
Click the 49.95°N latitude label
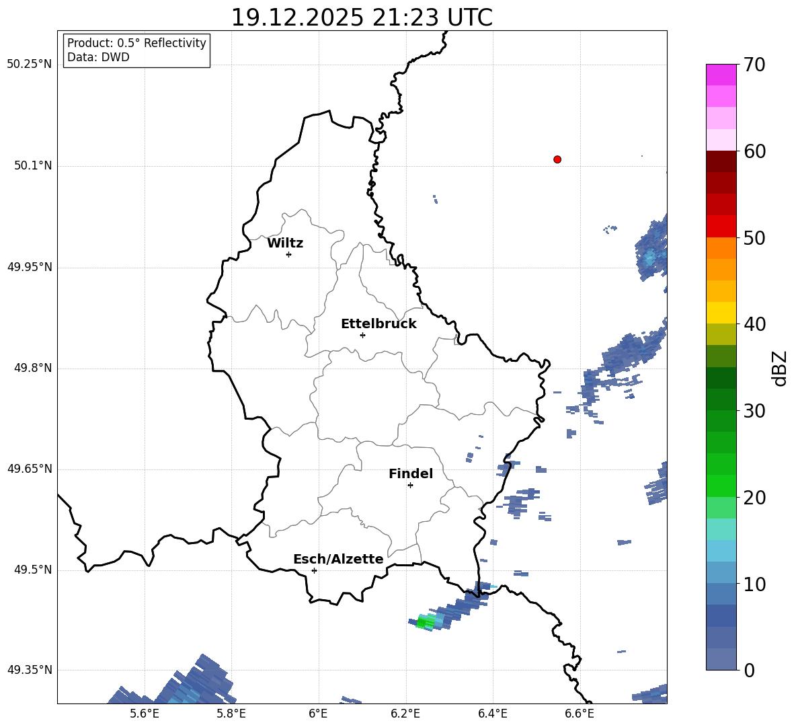(x=30, y=267)
